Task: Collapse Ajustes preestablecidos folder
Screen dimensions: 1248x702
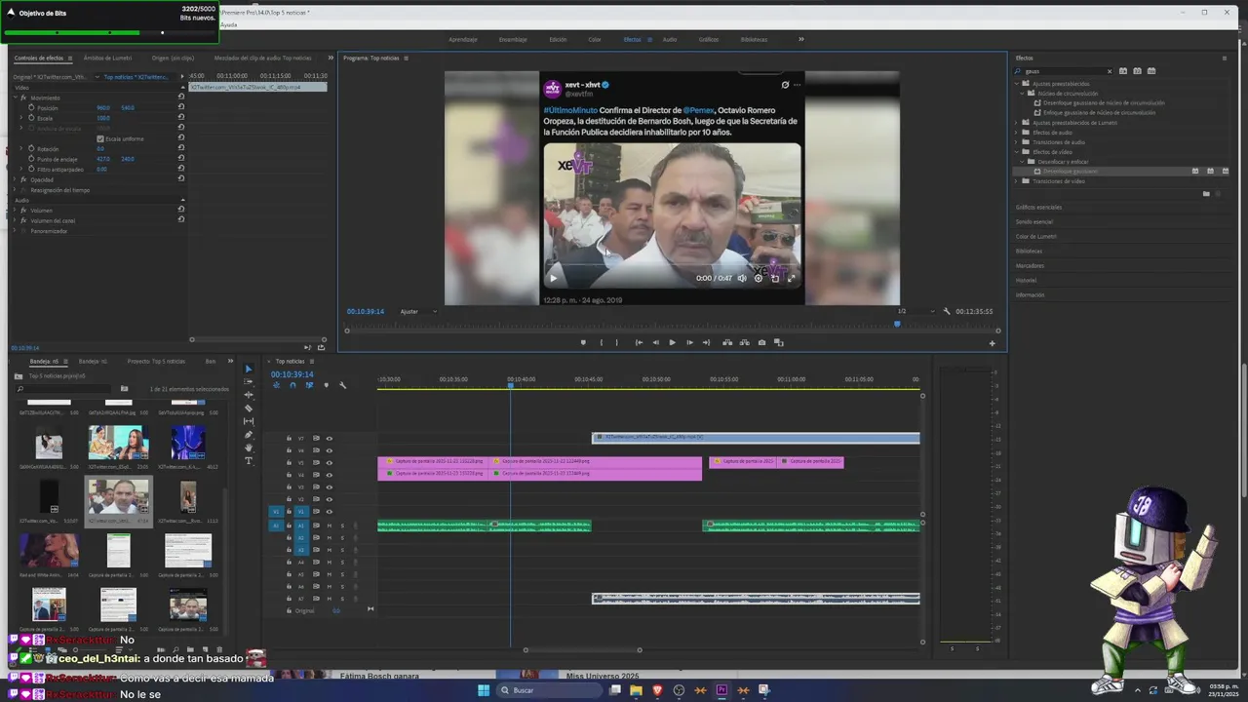Action: [1016, 83]
